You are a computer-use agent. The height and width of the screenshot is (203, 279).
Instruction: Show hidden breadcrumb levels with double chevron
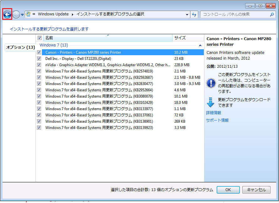[x=34, y=14]
